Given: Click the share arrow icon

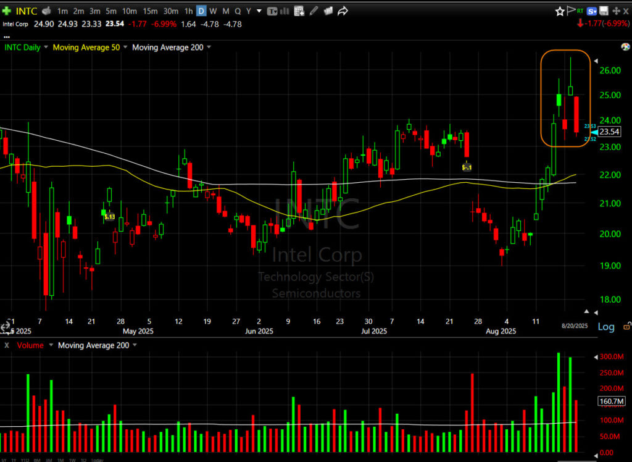Looking at the screenshot, I should pyautogui.click(x=343, y=11).
